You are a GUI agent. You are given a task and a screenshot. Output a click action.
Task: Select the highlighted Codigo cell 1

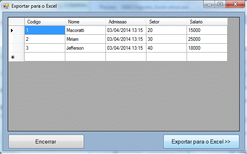[x=45, y=30]
